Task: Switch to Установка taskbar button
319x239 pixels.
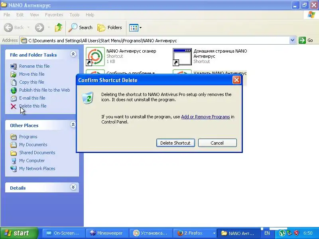Action: coord(152,233)
